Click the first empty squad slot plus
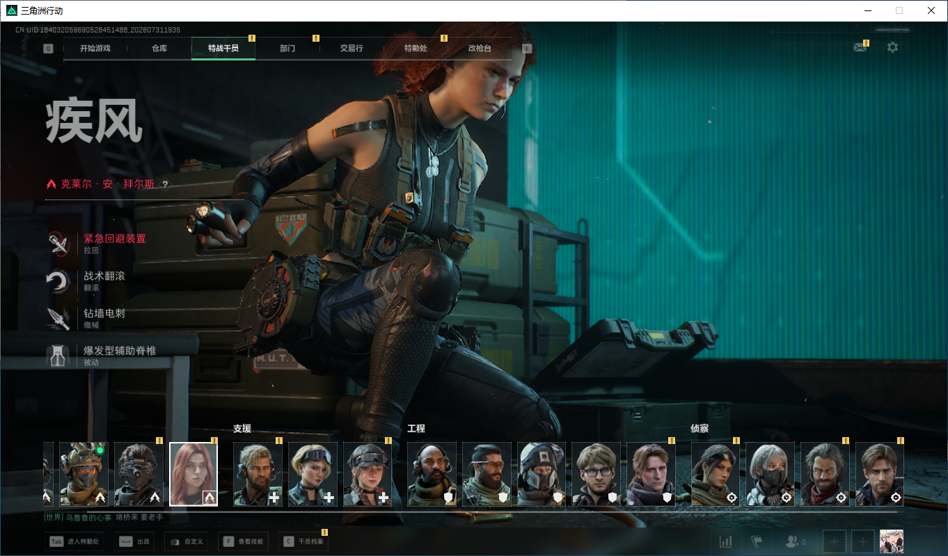948x556 pixels. point(835,541)
